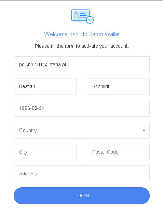Focus the Address input field

pyautogui.click(x=82, y=174)
